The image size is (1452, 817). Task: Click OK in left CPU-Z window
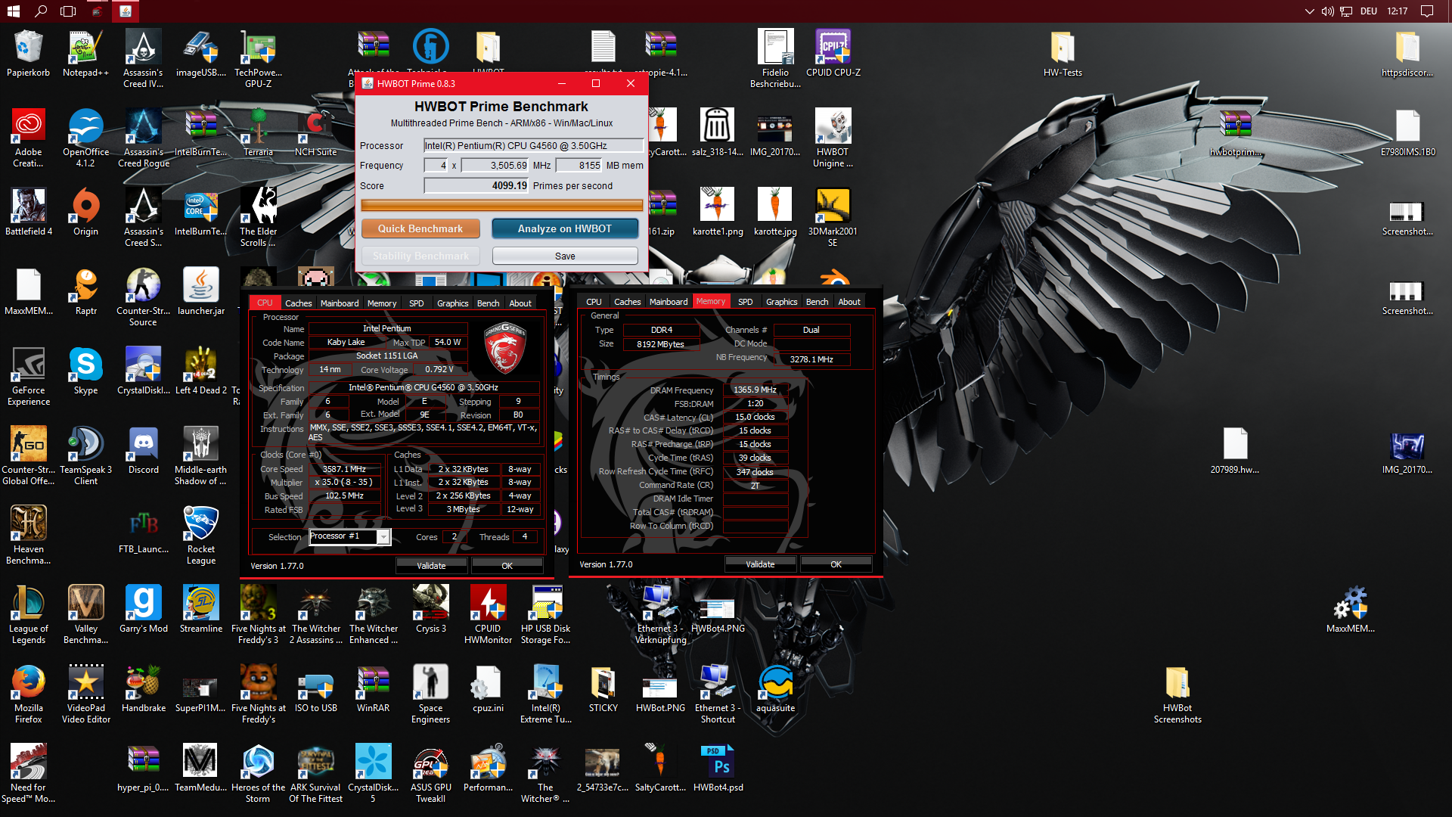click(x=507, y=565)
